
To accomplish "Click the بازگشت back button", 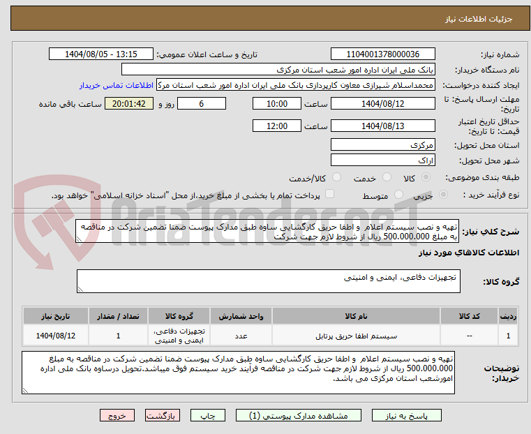I will click(x=163, y=415).
